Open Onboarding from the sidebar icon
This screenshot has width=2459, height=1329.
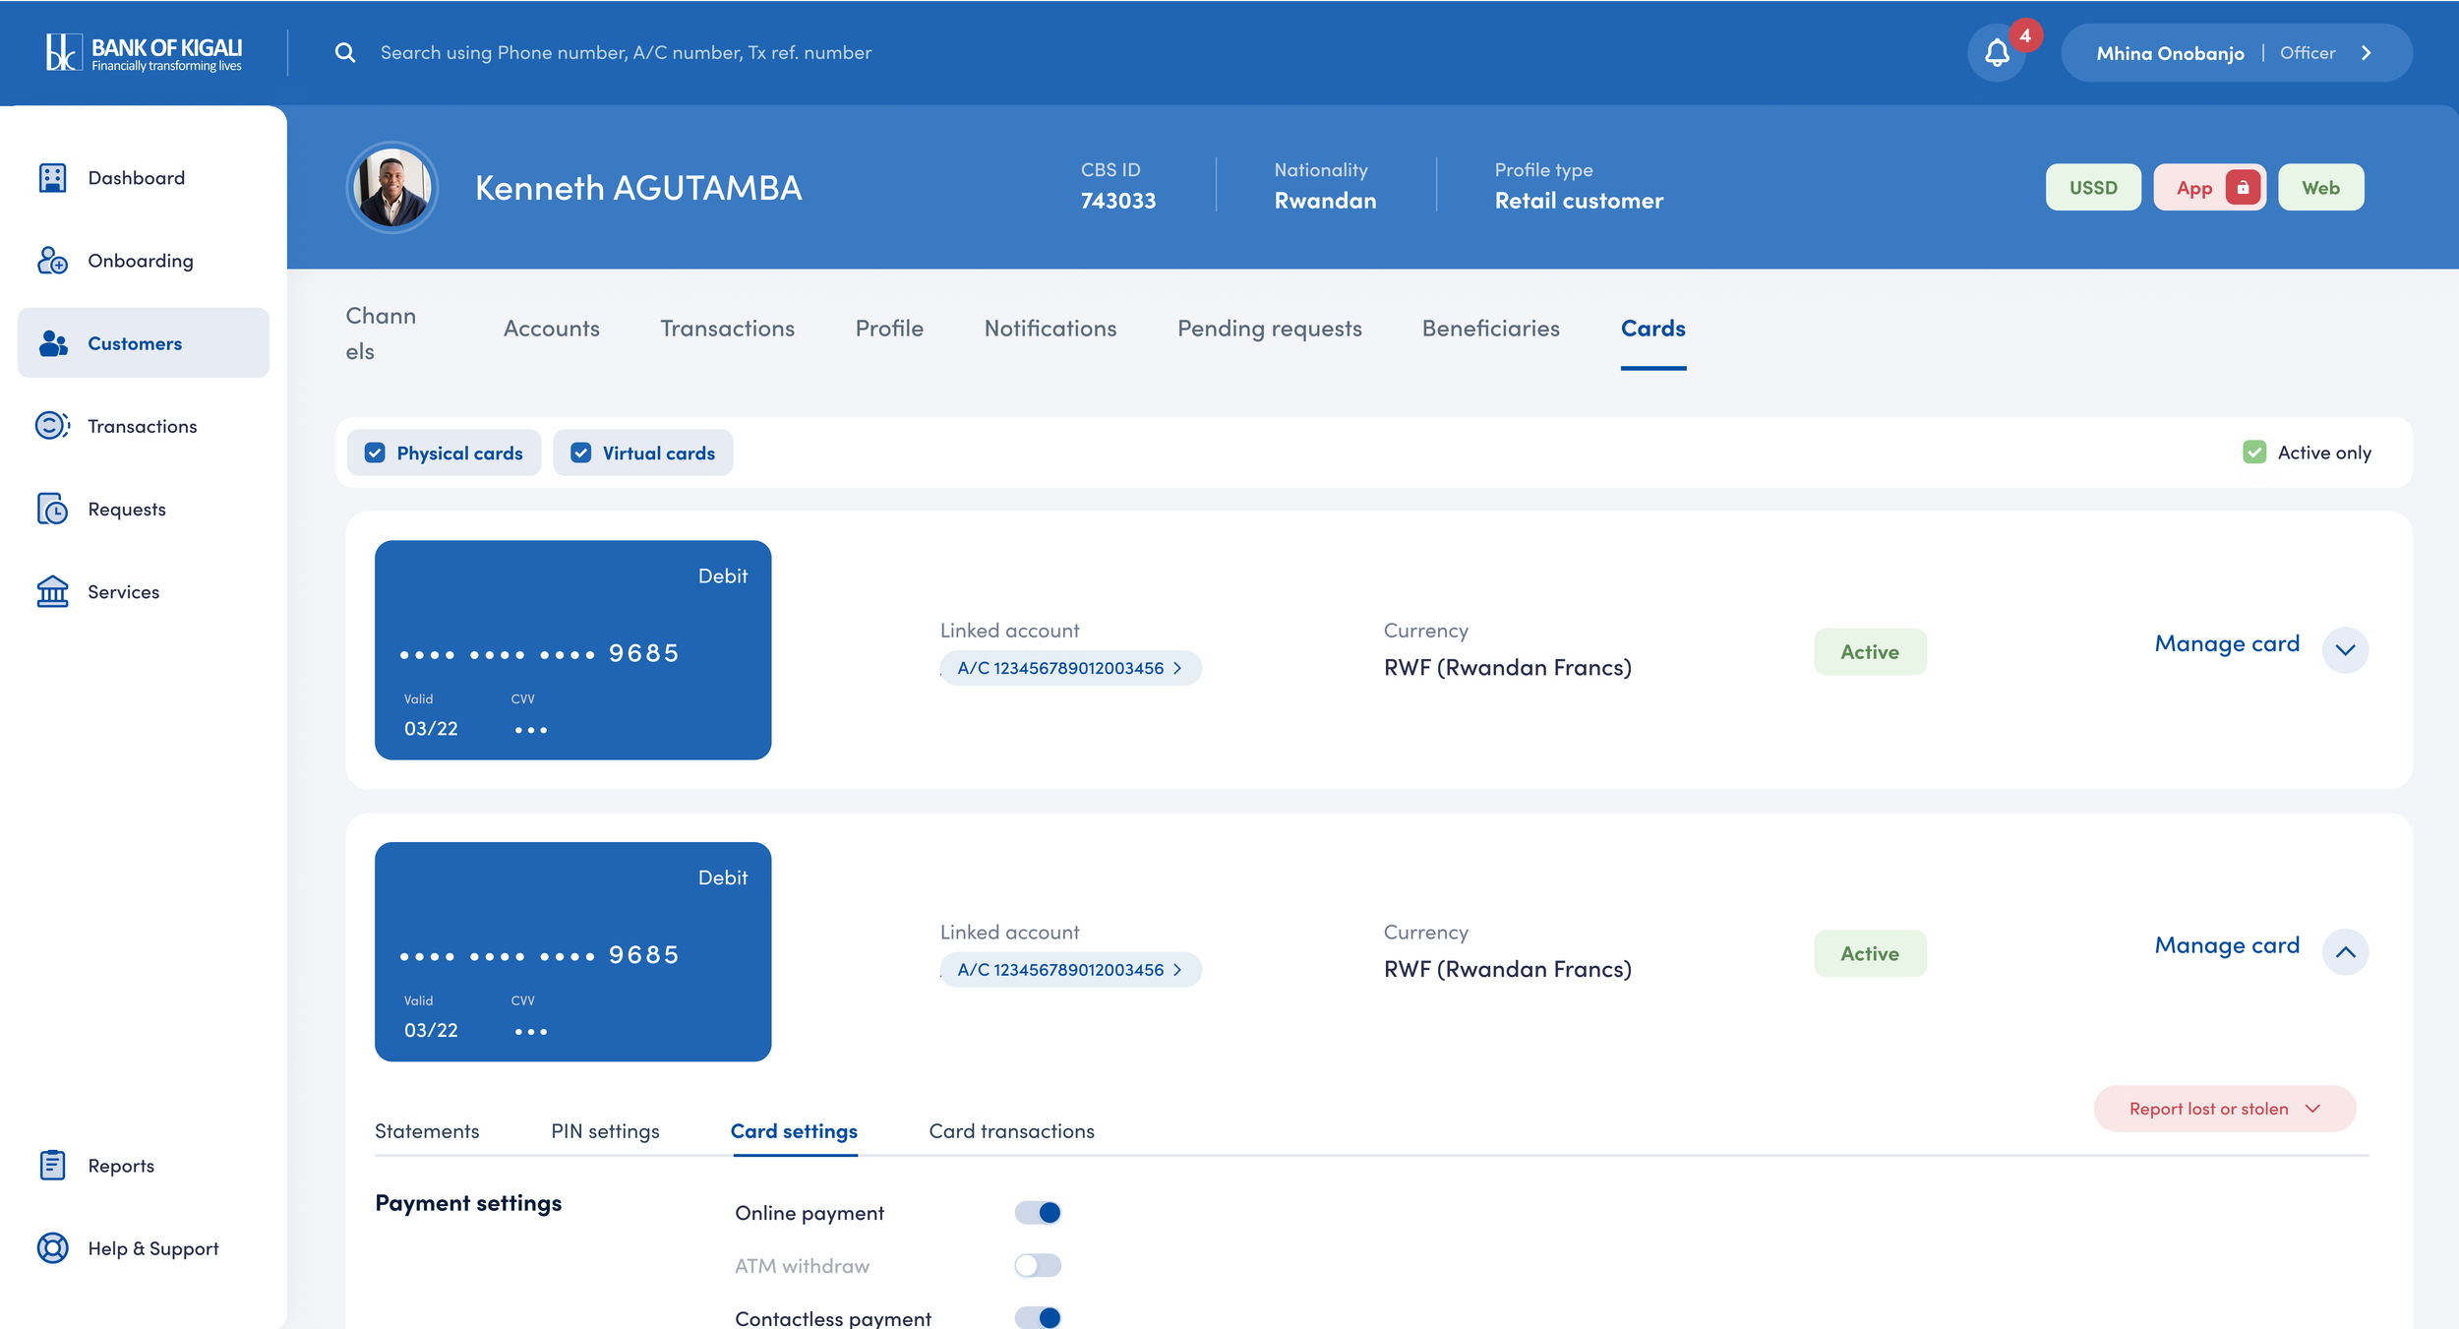(x=52, y=261)
